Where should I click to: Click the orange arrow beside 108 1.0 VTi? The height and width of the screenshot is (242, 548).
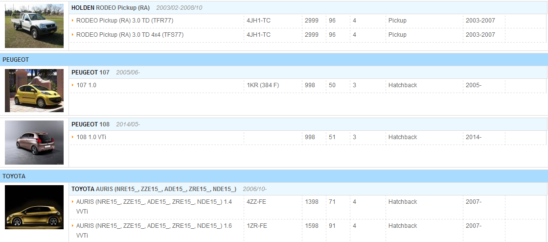73,137
